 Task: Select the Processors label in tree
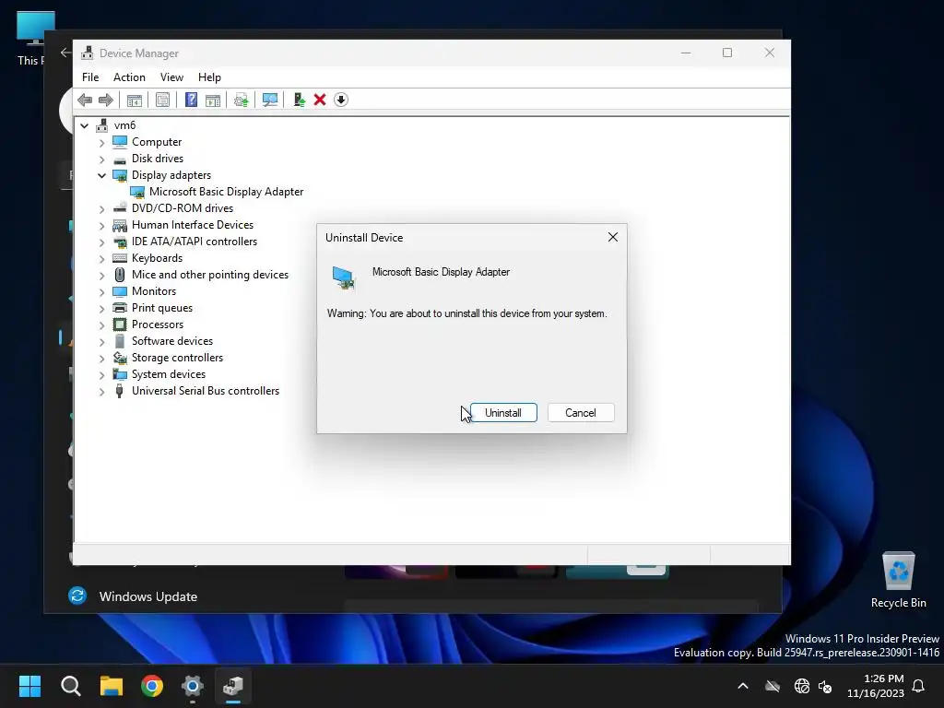click(x=158, y=324)
